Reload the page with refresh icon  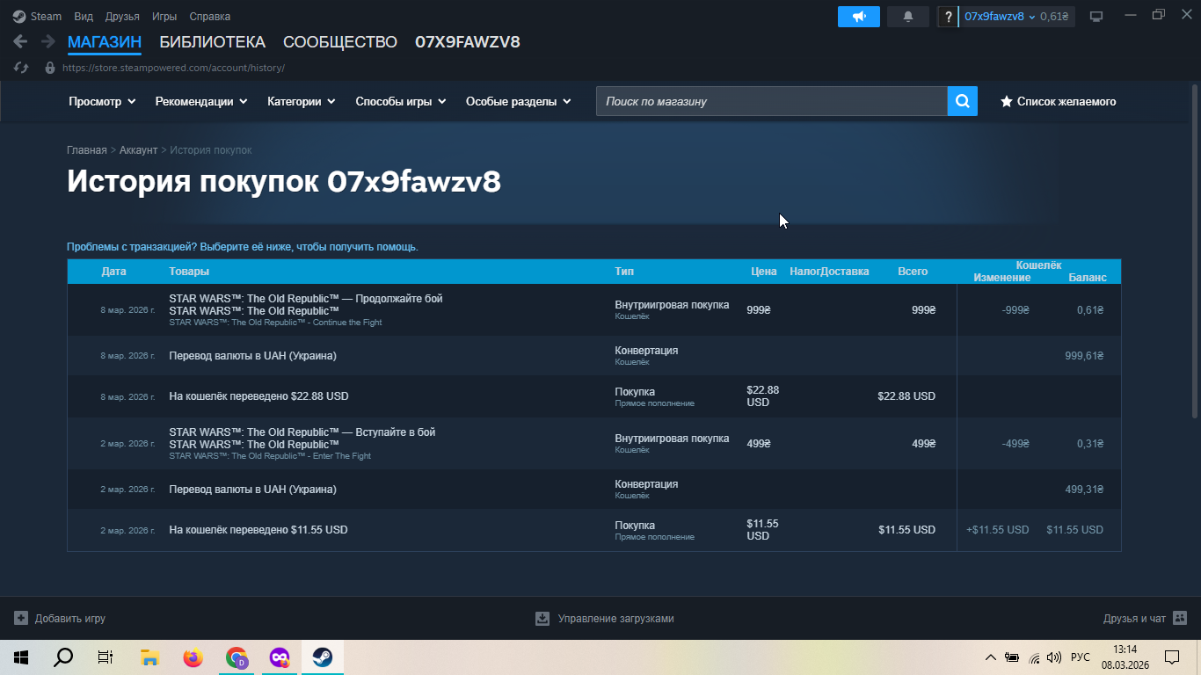pos(21,68)
